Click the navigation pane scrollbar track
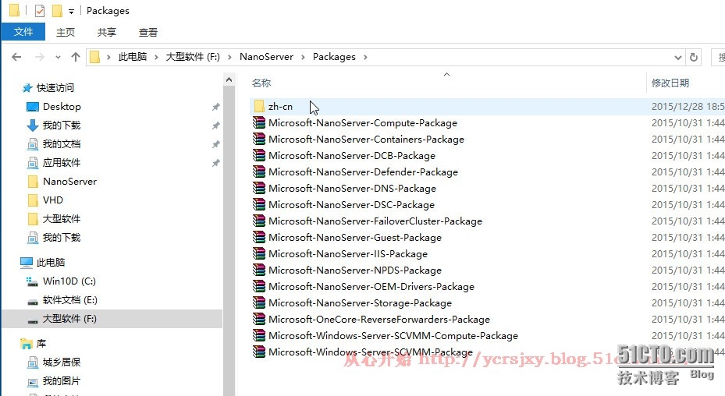This screenshot has width=725, height=396. [229, 240]
